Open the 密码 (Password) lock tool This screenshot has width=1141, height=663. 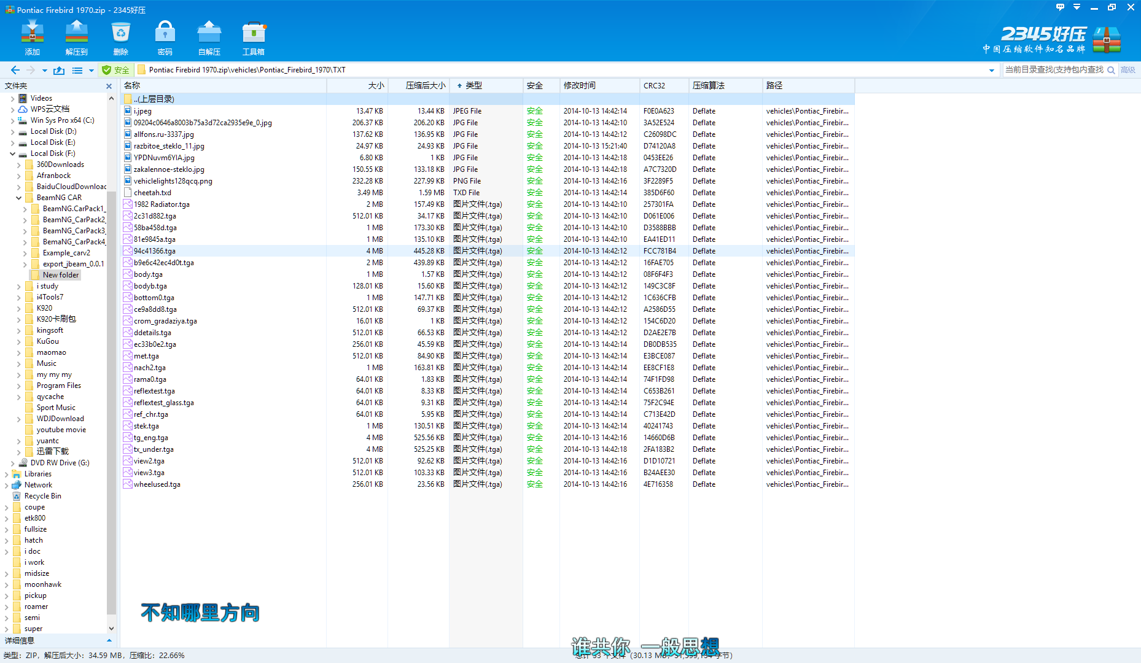(x=165, y=37)
